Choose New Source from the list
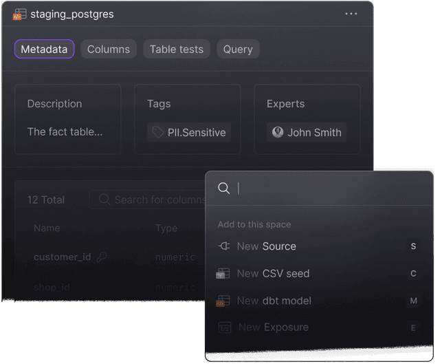Viewport: 440px width, 364px height. tap(266, 246)
